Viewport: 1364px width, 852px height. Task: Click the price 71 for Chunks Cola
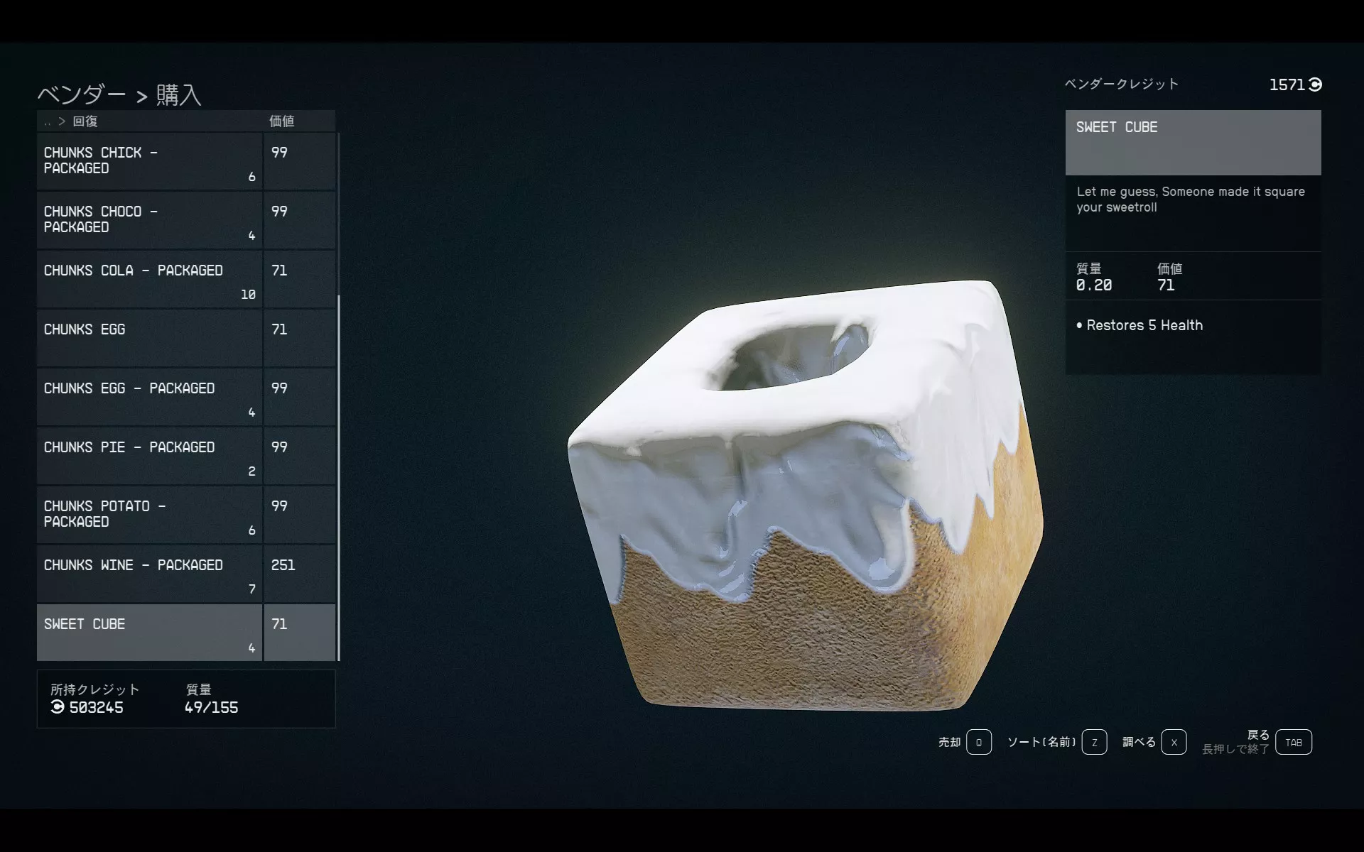click(279, 271)
